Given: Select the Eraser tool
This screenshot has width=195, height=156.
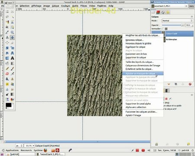Looking at the screenshot, I should point(7,74).
